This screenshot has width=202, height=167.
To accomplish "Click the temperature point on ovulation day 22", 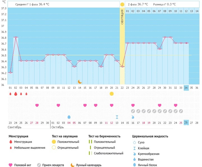I will pos(122,67).
